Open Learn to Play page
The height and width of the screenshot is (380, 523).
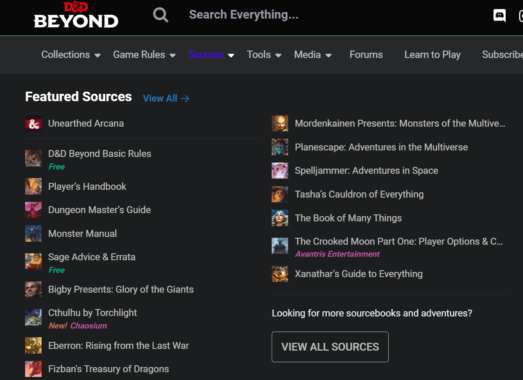click(x=432, y=54)
